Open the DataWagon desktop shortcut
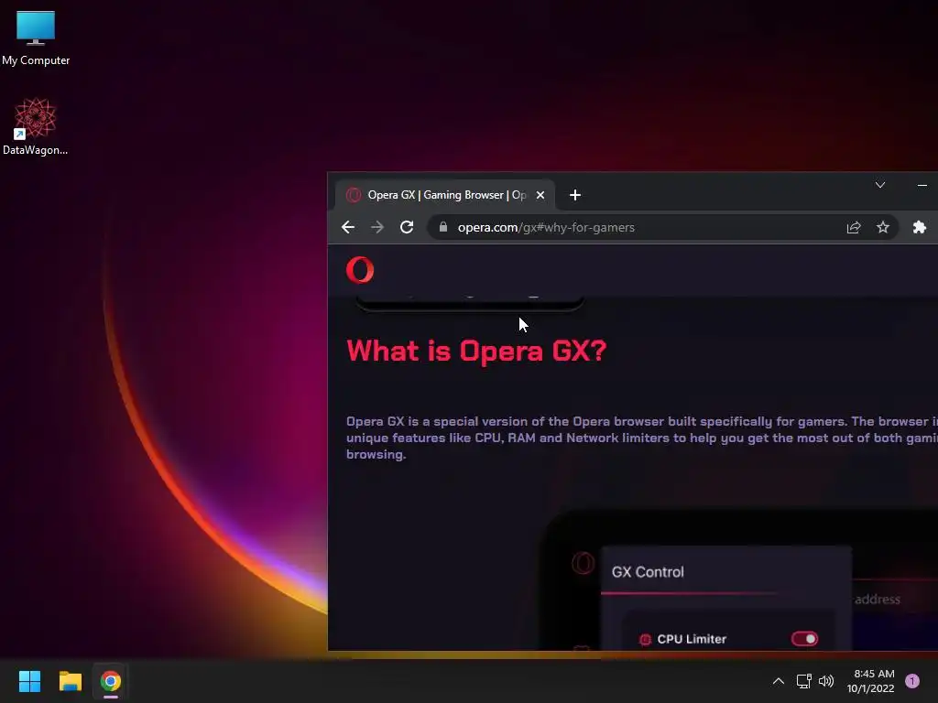 pos(36,126)
